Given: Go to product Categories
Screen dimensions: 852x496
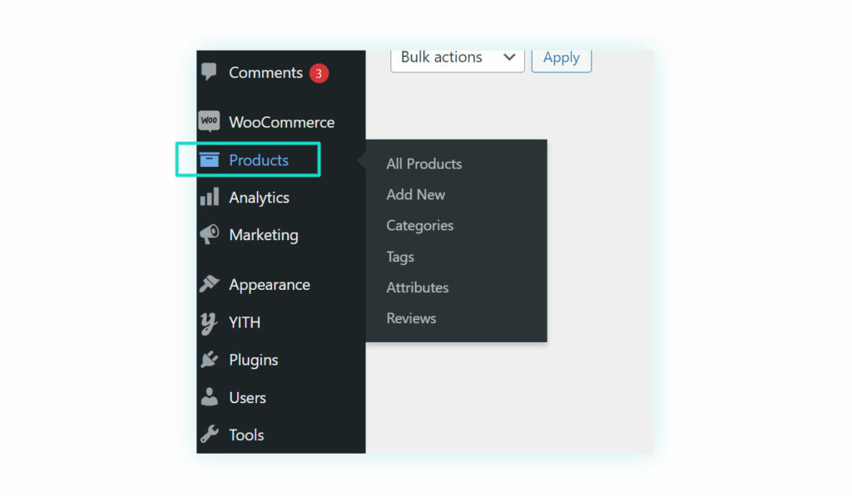Looking at the screenshot, I should pyautogui.click(x=420, y=226).
